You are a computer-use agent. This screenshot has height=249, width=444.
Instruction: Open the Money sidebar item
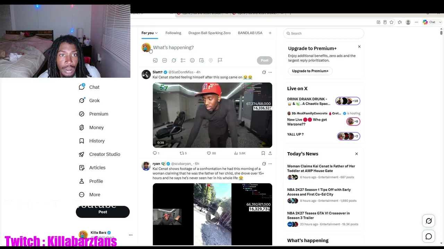click(x=91, y=128)
